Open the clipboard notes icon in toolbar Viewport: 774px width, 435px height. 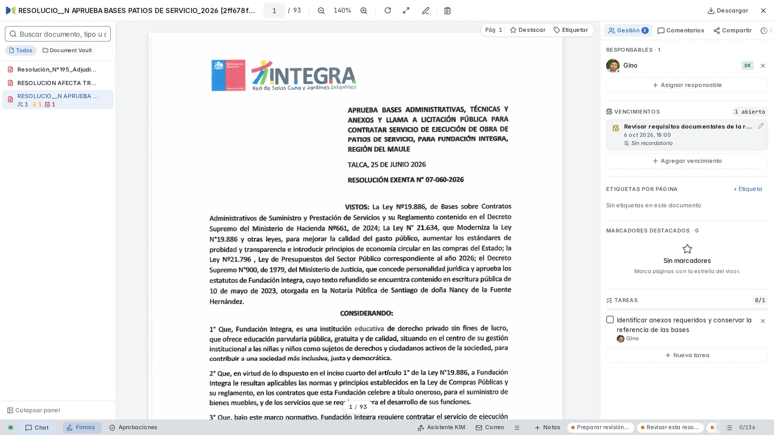point(447,11)
